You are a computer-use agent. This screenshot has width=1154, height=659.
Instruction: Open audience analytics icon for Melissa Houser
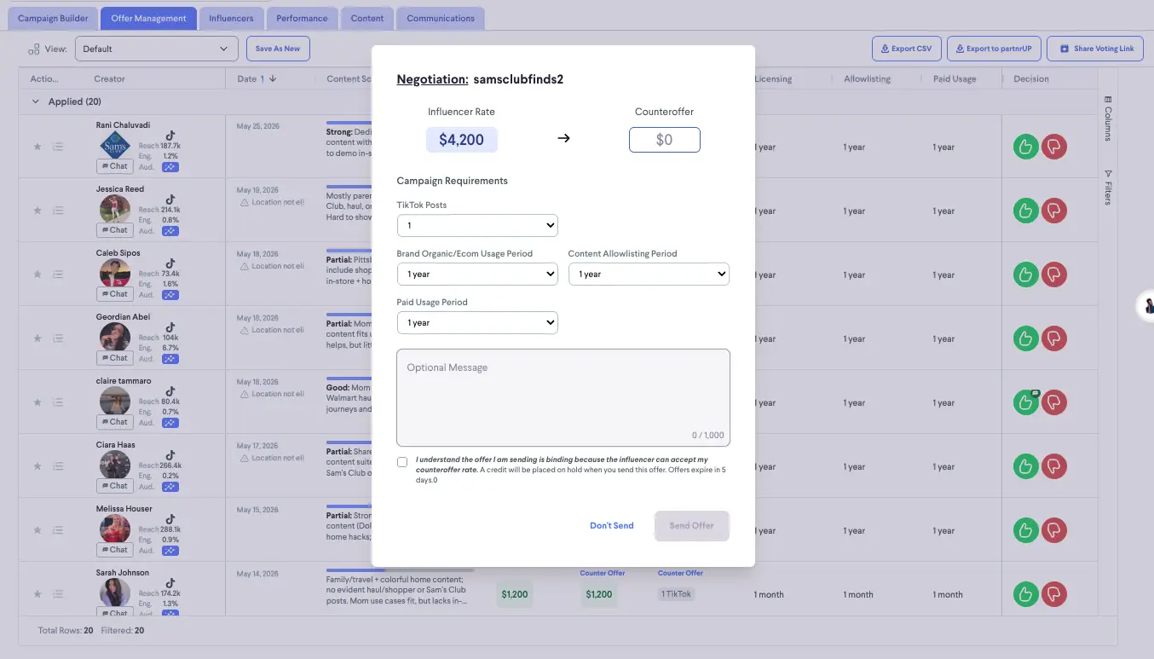click(x=170, y=551)
